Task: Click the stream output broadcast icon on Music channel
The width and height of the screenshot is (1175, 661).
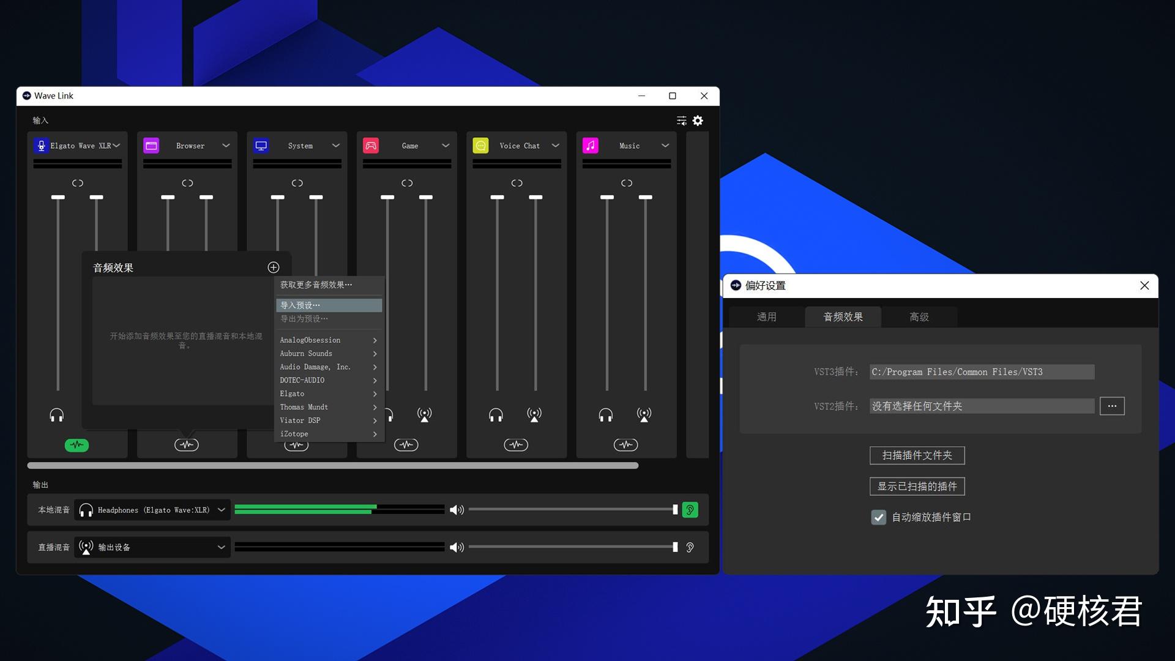Action: point(644,414)
